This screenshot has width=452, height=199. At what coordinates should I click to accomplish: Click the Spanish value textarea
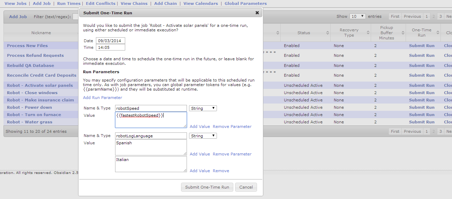pyautogui.click(x=151, y=147)
